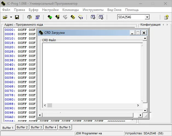This screenshot has height=136, width=172.
Task: Expand the recent files arrow next to Open
Action: point(11,17)
